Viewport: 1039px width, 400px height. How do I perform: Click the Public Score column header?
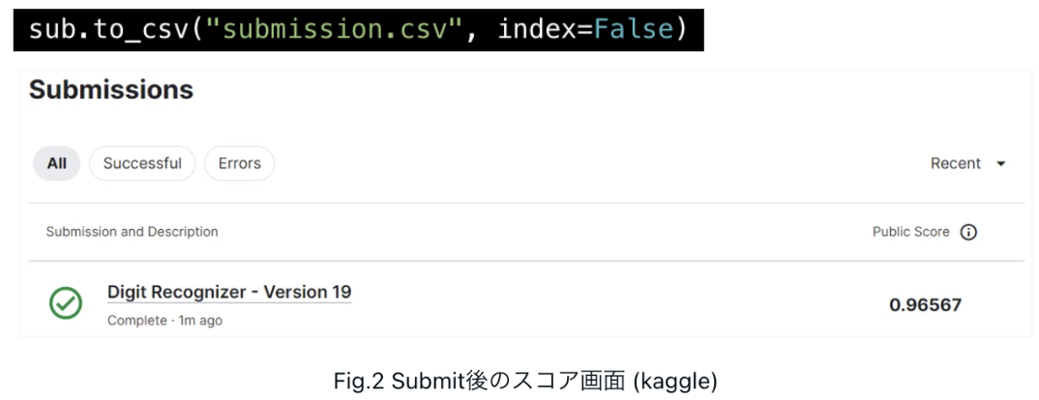[910, 233]
